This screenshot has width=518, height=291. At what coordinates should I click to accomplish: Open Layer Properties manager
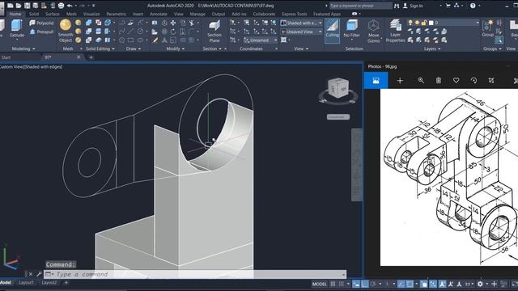coord(395,31)
